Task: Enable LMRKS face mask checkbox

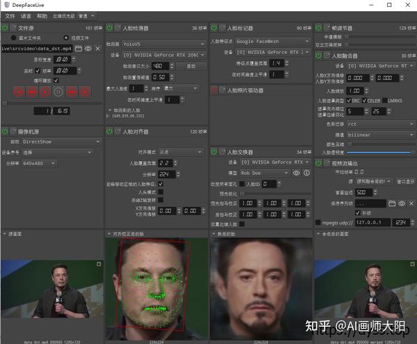Action: pos(384,100)
